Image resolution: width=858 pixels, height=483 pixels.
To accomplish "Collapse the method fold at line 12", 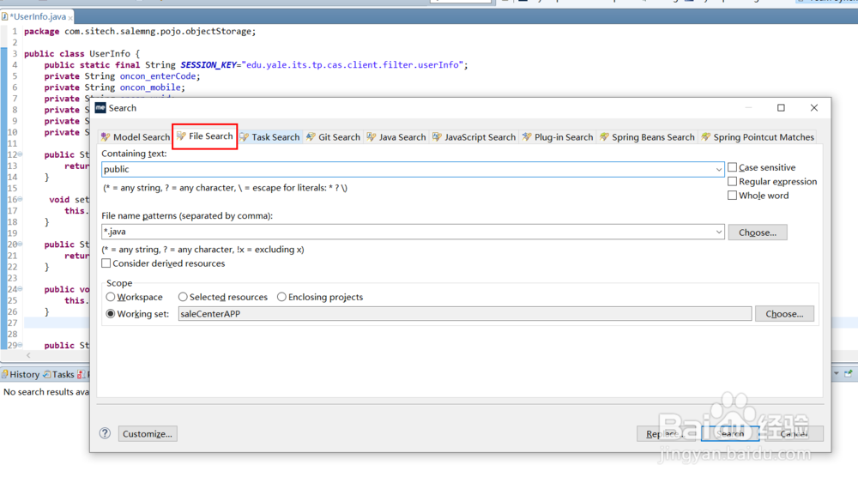I will coord(21,154).
